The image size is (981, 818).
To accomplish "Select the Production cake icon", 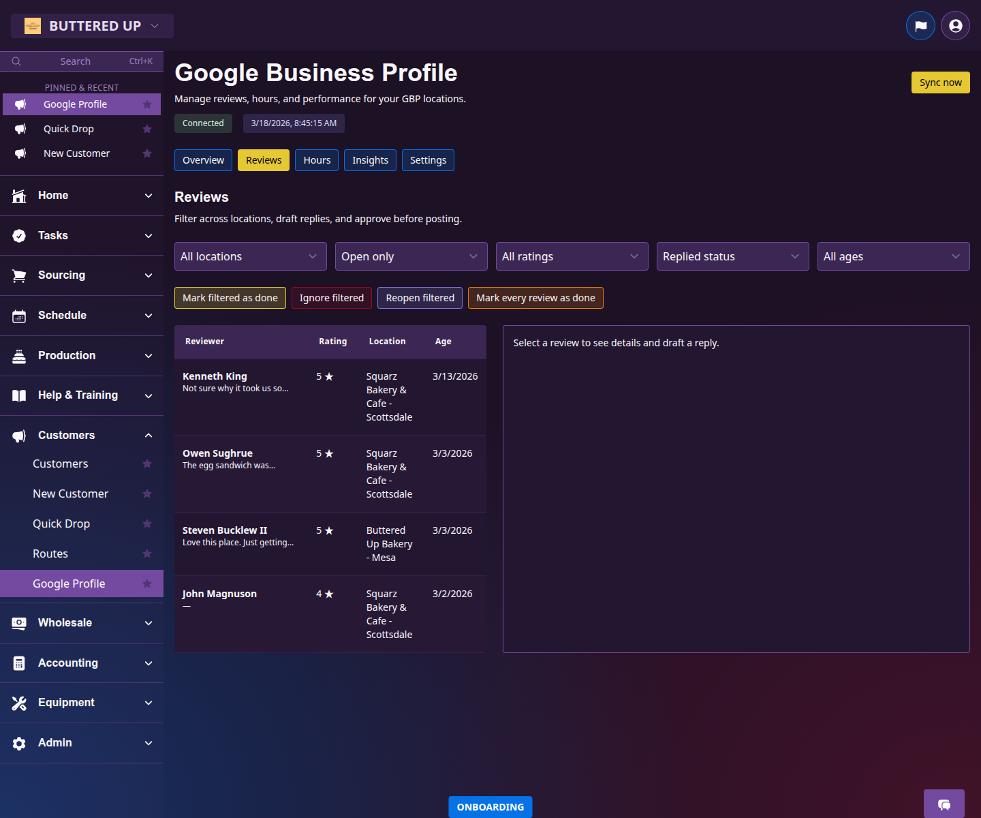I will 18,355.
